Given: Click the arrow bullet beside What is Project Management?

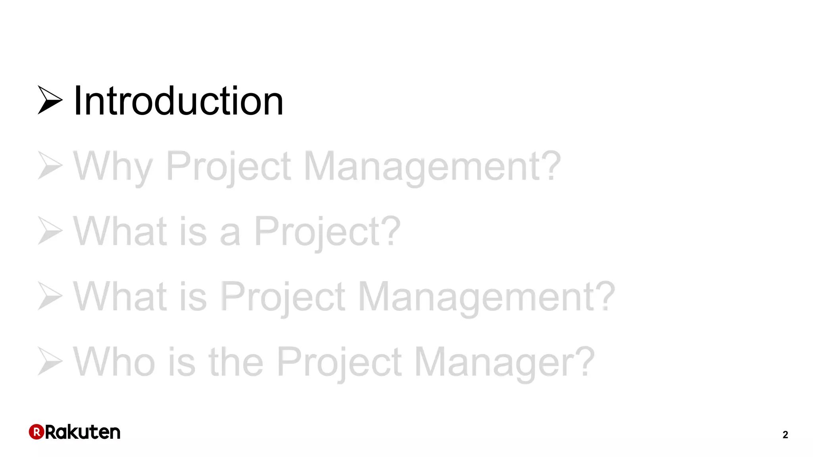Looking at the screenshot, I should 50,296.
